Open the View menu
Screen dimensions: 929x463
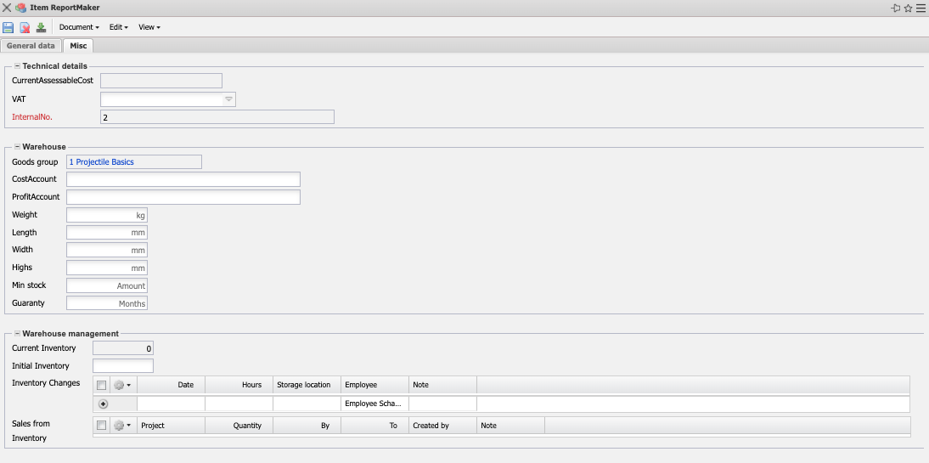click(149, 27)
